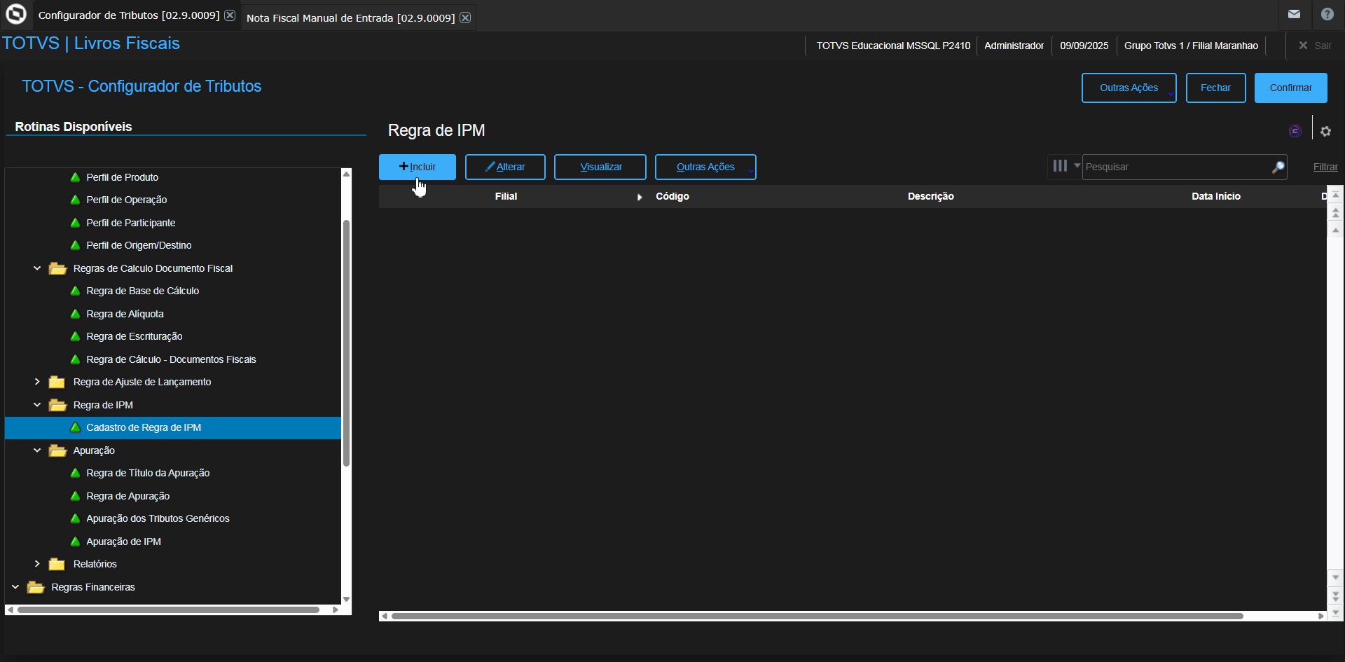
Task: Open the grid toolbar Outras Ações dropdown beside Visualizar
Action: (705, 167)
